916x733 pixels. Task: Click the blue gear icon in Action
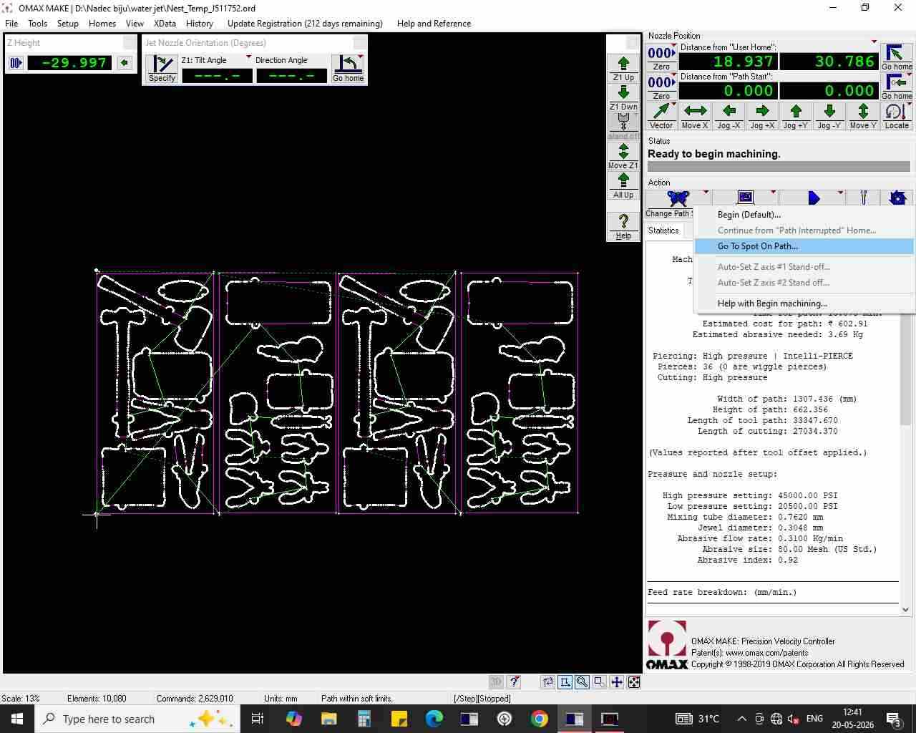click(x=897, y=198)
